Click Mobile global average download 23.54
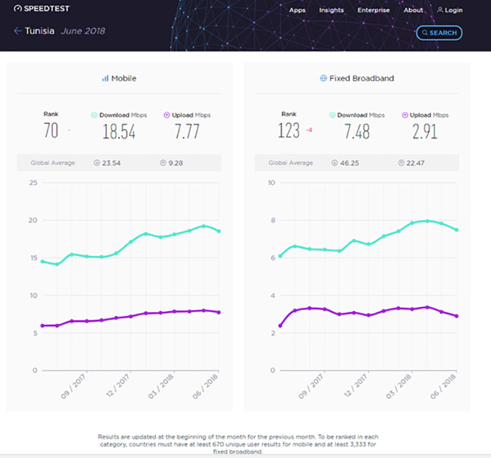491x458 pixels. tap(111, 163)
